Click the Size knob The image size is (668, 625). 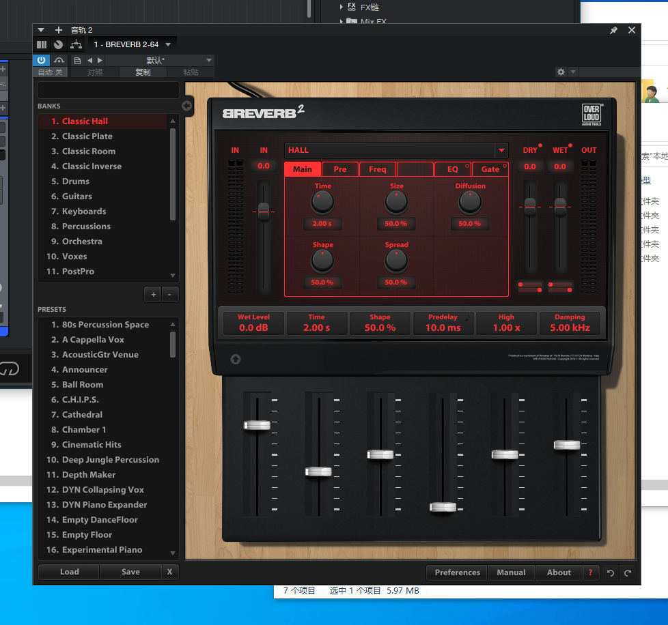pyautogui.click(x=396, y=202)
